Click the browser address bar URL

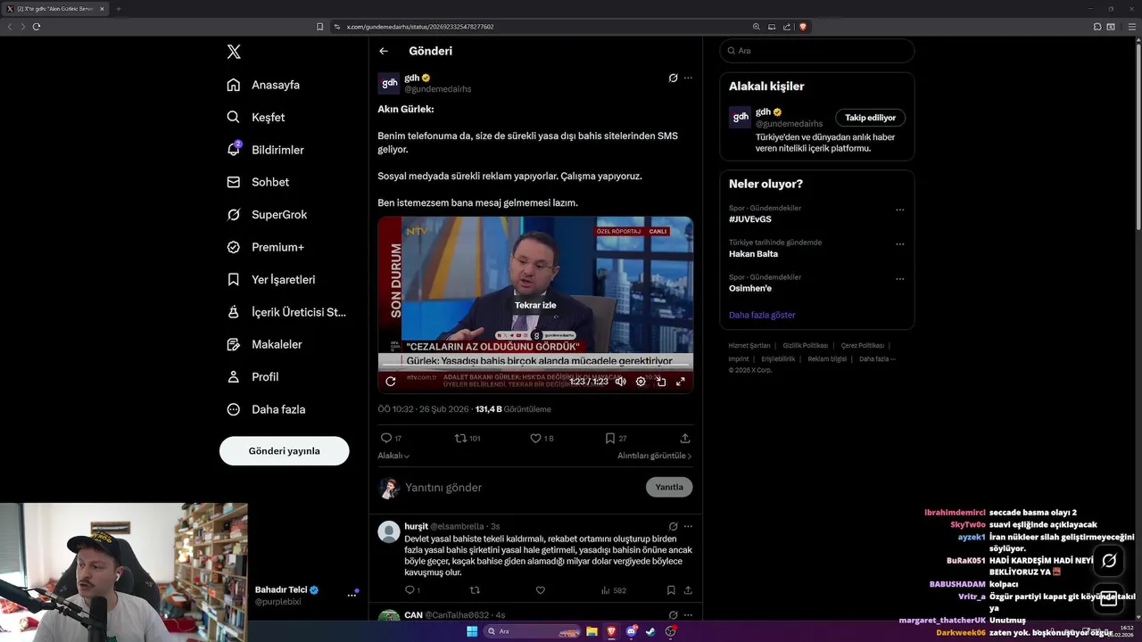click(x=420, y=27)
